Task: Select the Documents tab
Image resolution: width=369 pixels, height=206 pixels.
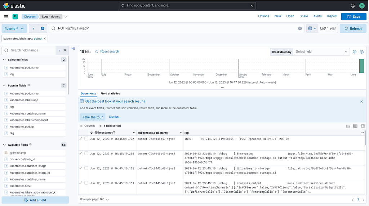Action: tap(88, 94)
